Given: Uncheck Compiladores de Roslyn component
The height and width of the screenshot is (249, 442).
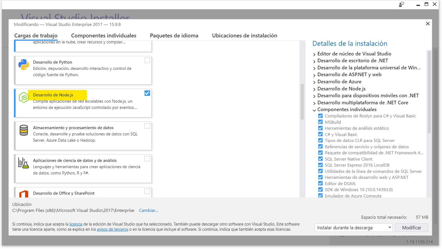Looking at the screenshot, I should [x=320, y=116].
